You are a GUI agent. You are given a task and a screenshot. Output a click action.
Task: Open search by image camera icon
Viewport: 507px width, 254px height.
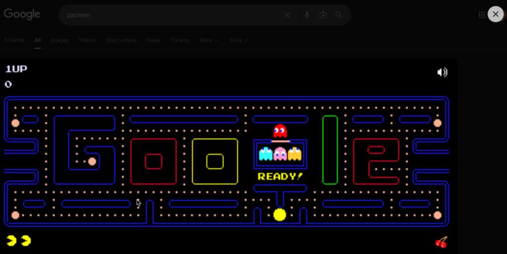323,15
